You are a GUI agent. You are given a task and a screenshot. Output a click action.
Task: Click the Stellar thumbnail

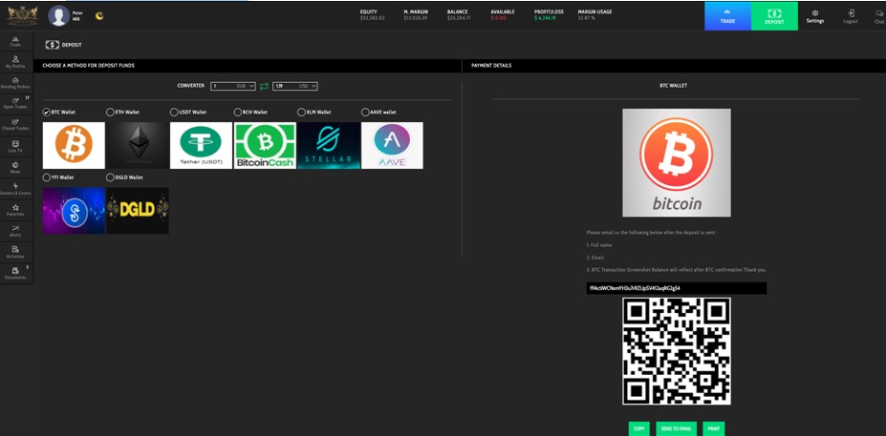pos(329,146)
